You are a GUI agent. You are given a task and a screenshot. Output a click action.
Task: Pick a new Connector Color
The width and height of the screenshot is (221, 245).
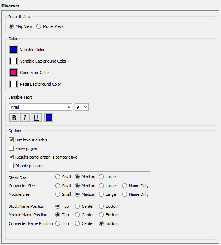pyautogui.click(x=14, y=73)
